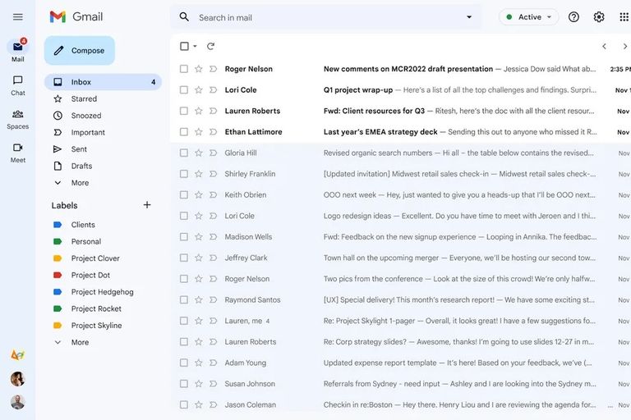Tick the checkbox beside Keith Obrien's email
Viewport: 631px width, 420px height.
coord(184,195)
